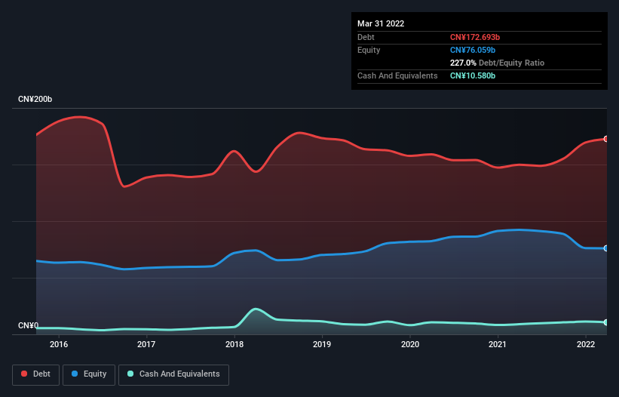Click the Mar 31 2022 tooltip date

(381, 23)
